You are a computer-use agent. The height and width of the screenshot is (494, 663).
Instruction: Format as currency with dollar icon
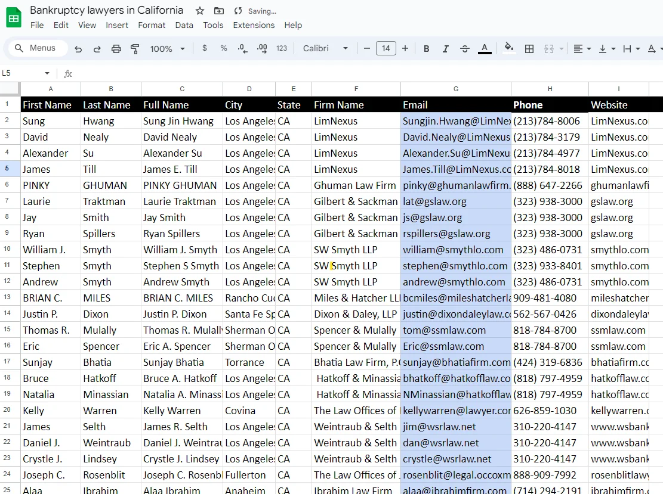205,48
